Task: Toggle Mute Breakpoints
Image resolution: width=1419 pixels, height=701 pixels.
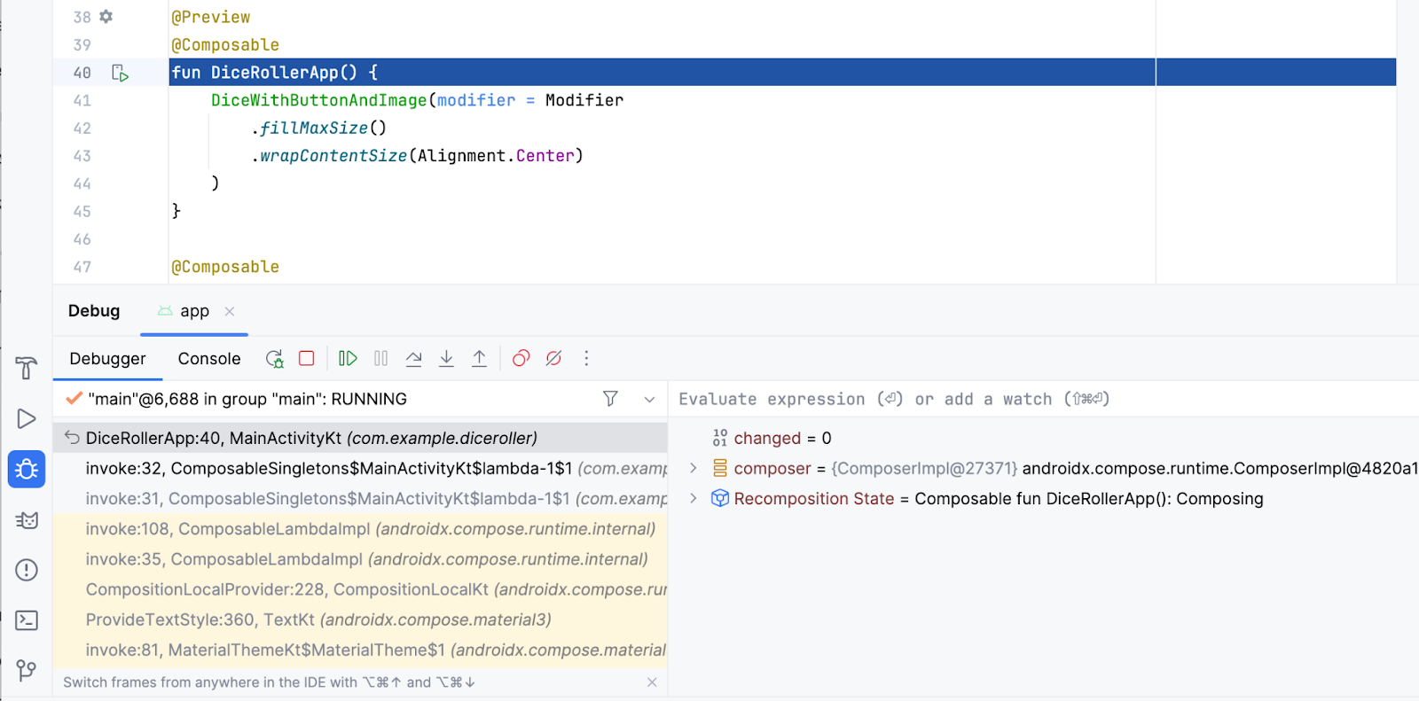Action: (x=553, y=359)
